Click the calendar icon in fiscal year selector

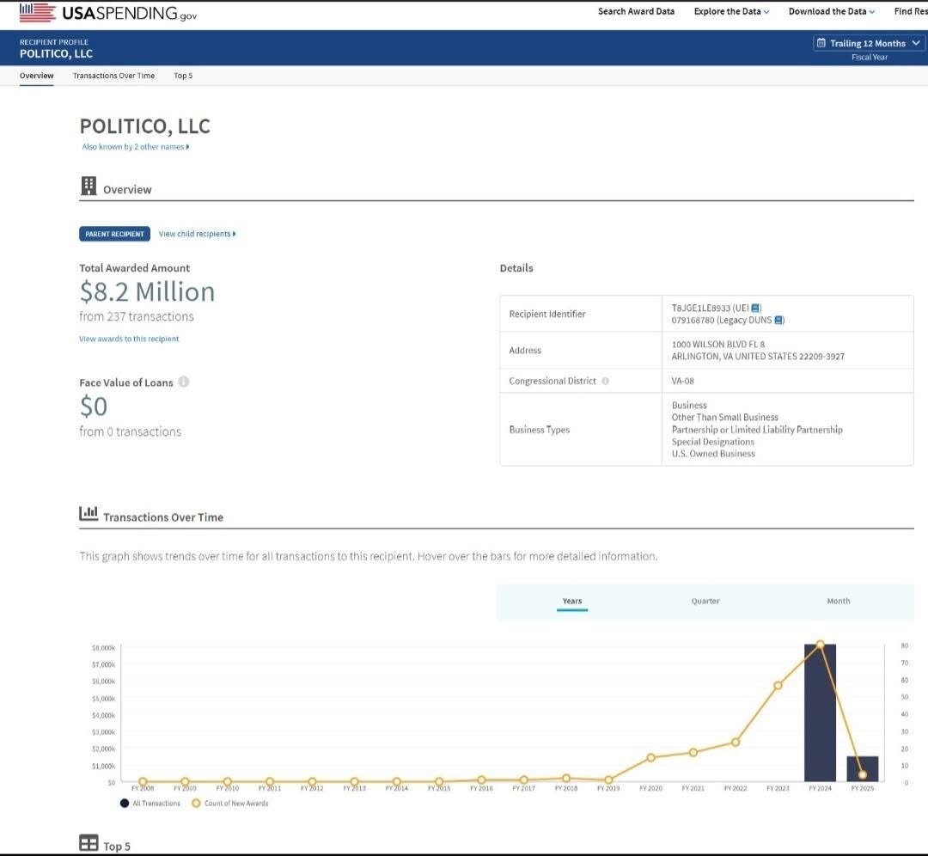821,43
